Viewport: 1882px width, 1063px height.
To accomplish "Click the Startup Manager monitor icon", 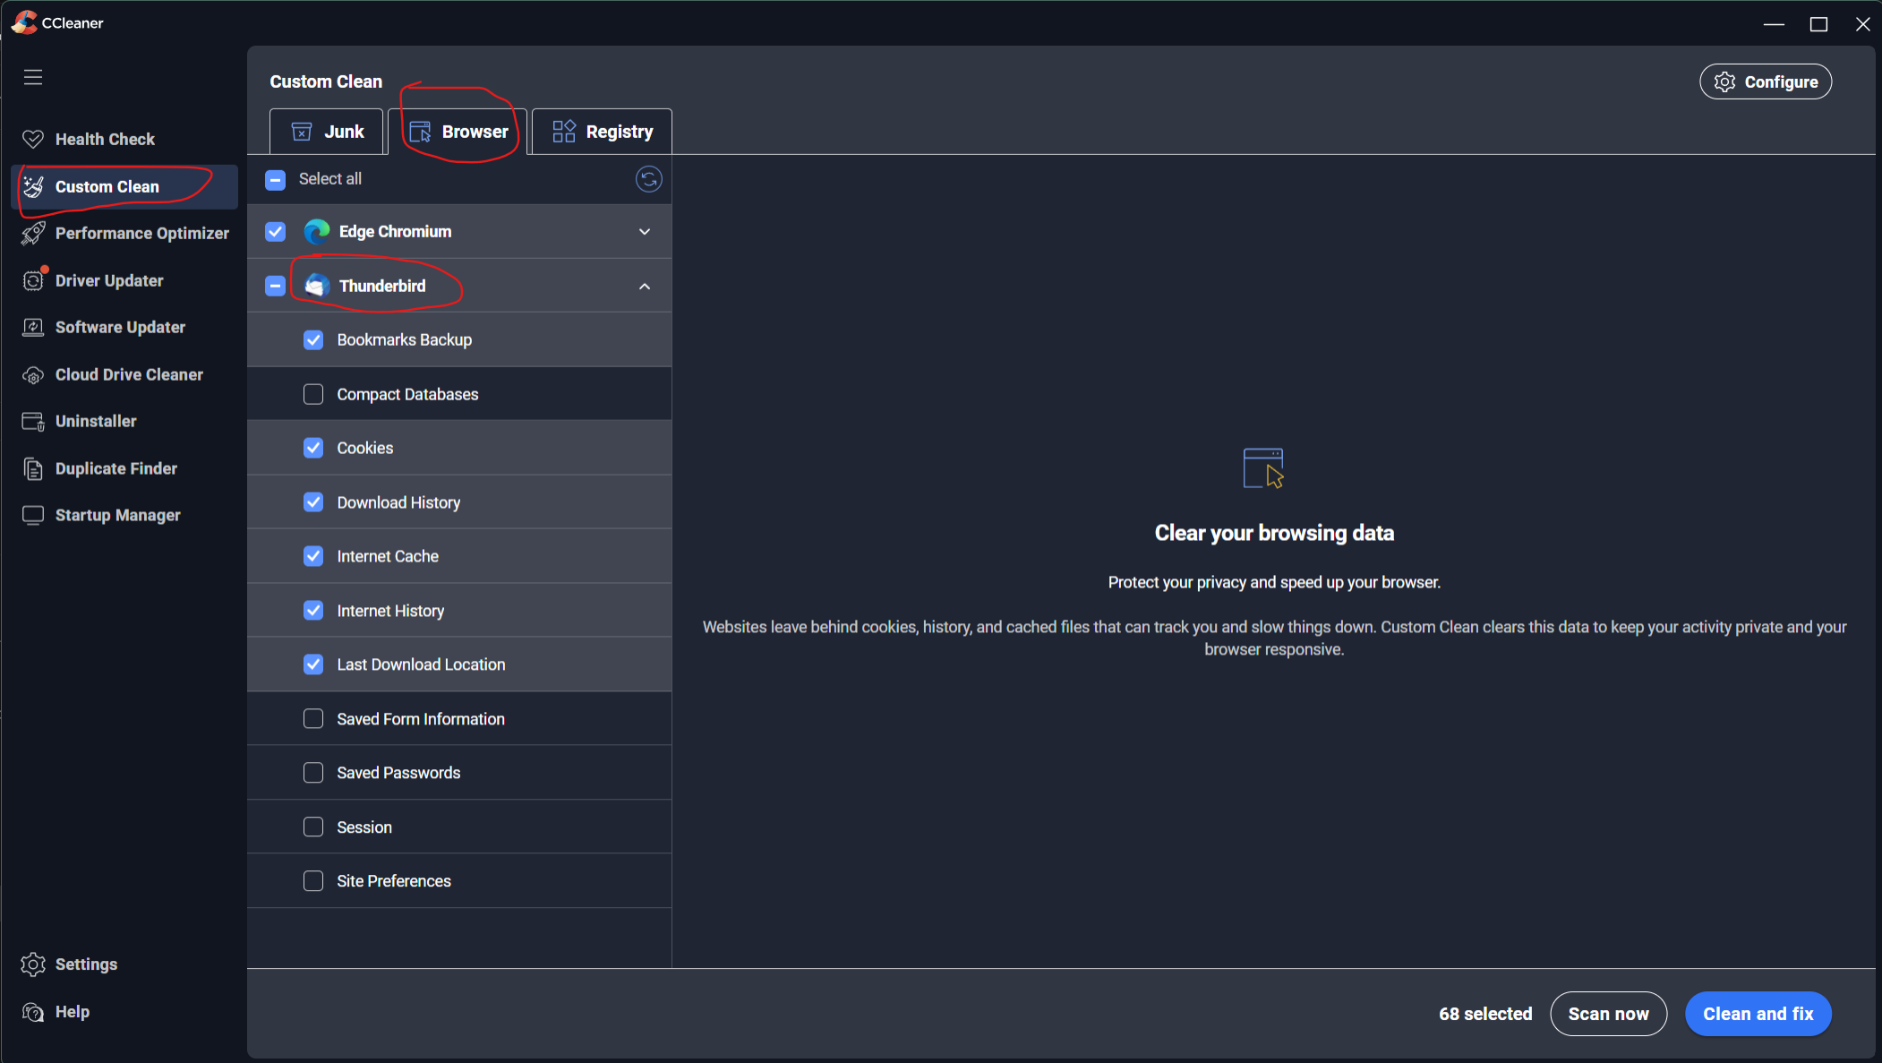I will pos(33,515).
